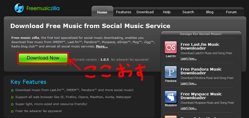Switch to the Features tab
The image size is (249, 118).
coord(123,12)
